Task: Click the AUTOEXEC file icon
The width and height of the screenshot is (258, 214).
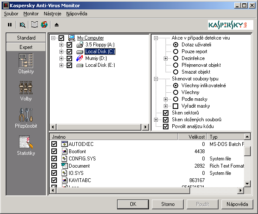Action: point(64,144)
